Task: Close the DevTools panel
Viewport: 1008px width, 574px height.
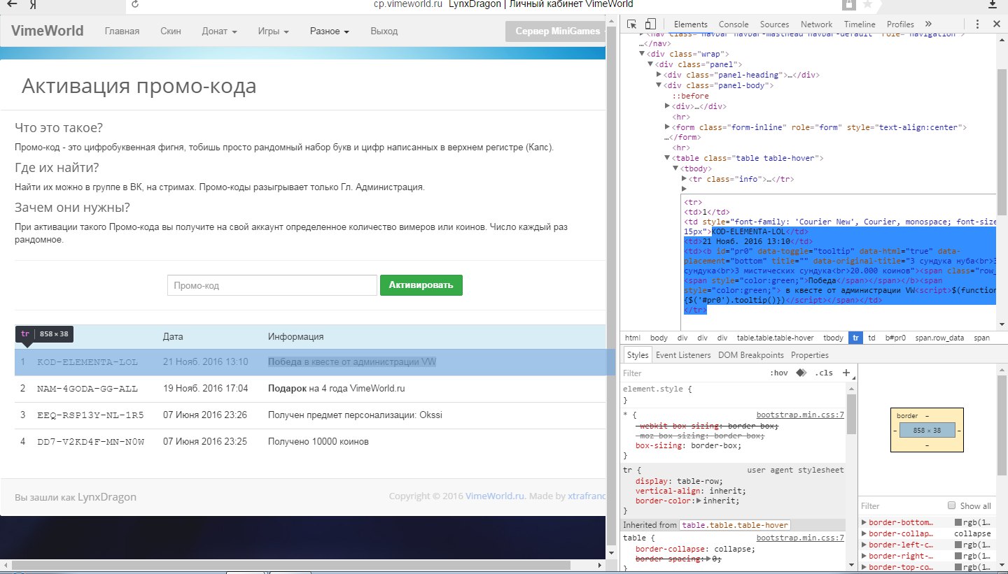Action: 997,24
